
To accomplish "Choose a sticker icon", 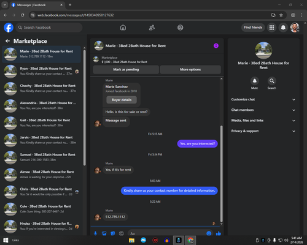I will click(x=113, y=233).
